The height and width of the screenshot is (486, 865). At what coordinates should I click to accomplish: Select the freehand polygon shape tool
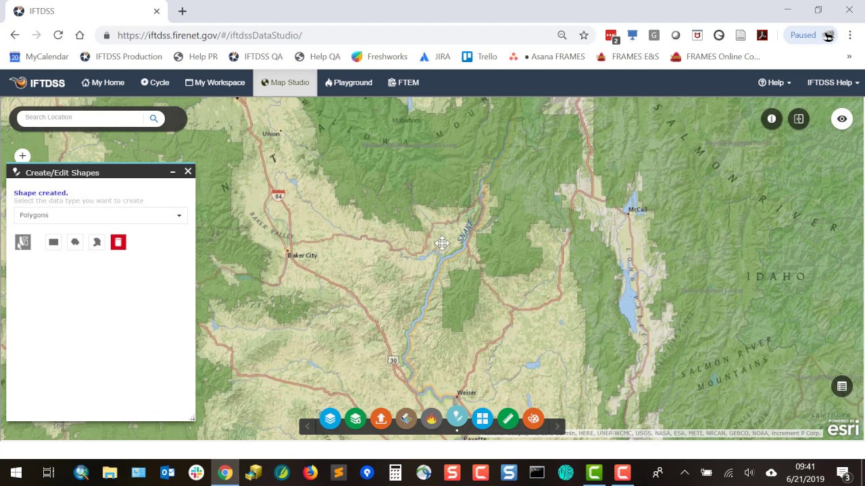pos(97,242)
